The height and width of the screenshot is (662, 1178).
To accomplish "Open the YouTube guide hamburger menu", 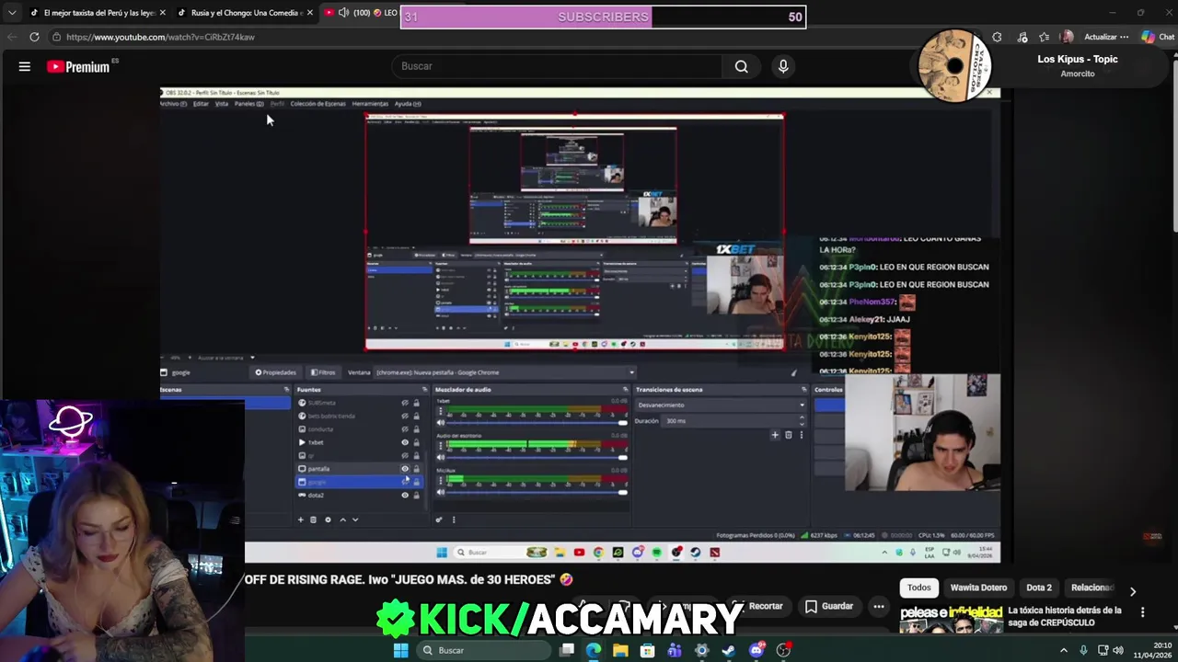I will 25,66.
